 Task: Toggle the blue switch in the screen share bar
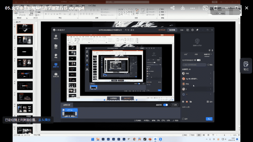click(165, 105)
